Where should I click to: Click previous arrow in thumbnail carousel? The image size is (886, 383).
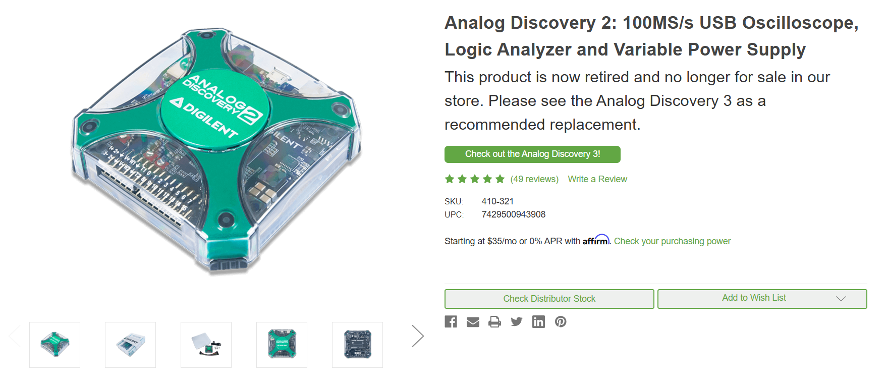tap(14, 336)
